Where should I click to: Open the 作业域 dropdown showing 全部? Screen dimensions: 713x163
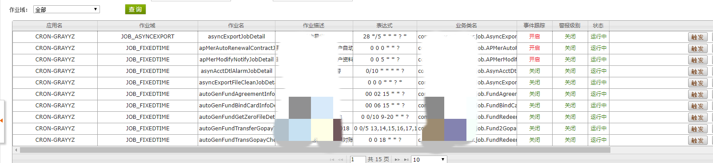[x=67, y=9]
